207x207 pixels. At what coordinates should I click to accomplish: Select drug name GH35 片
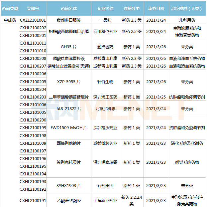pos(69,47)
